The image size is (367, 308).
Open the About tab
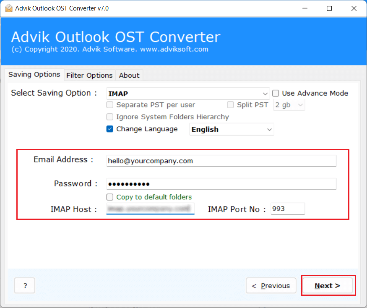pyautogui.click(x=129, y=75)
